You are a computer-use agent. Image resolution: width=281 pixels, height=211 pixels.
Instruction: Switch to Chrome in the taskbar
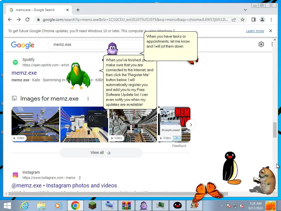[x=75, y=206]
